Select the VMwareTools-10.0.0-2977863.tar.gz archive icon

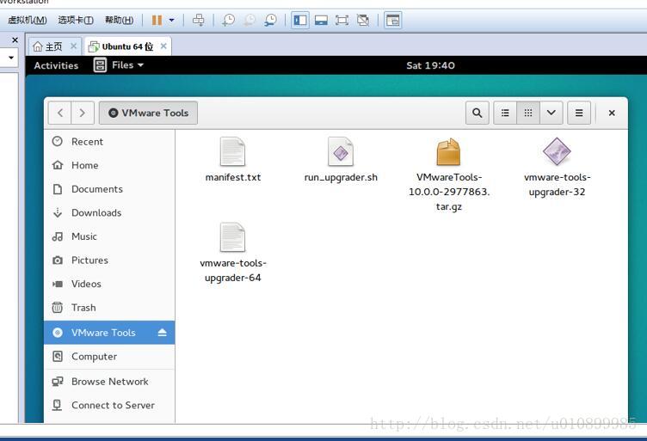(x=448, y=151)
